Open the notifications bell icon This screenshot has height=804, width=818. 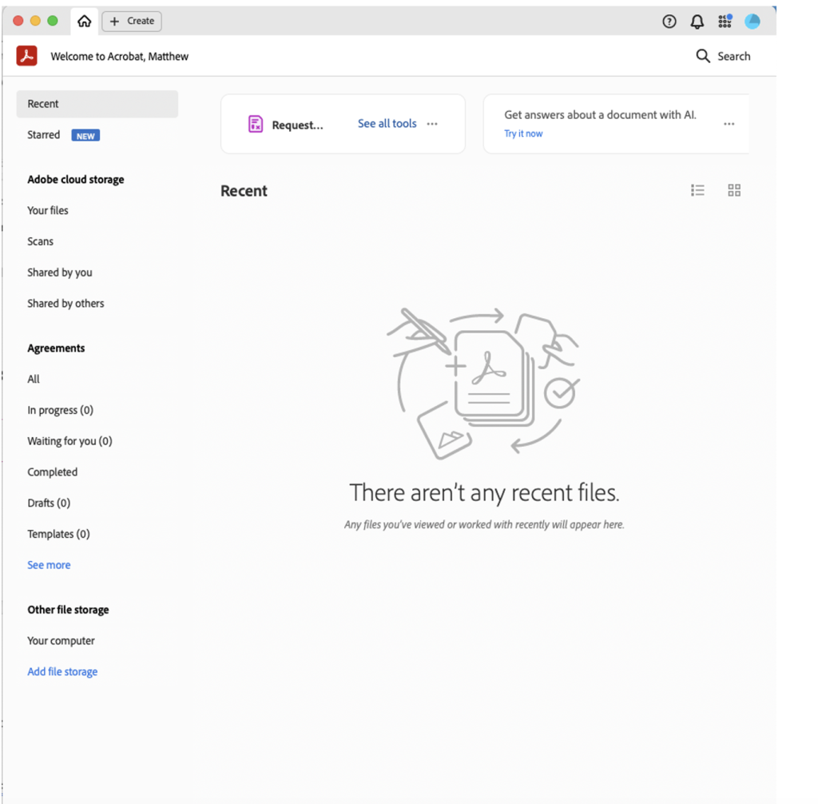697,22
